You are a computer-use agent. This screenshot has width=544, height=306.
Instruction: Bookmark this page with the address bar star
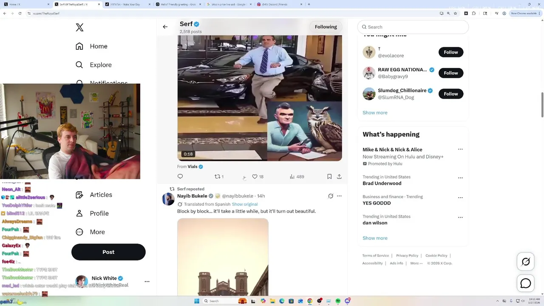[x=455, y=13]
